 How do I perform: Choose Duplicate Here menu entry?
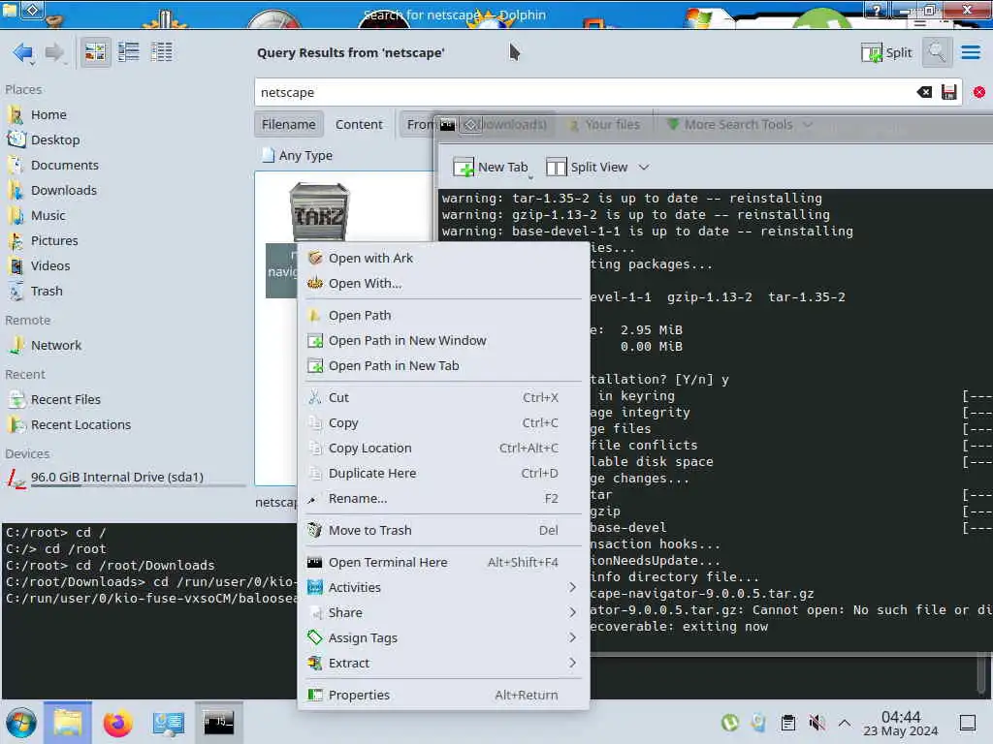443,473
